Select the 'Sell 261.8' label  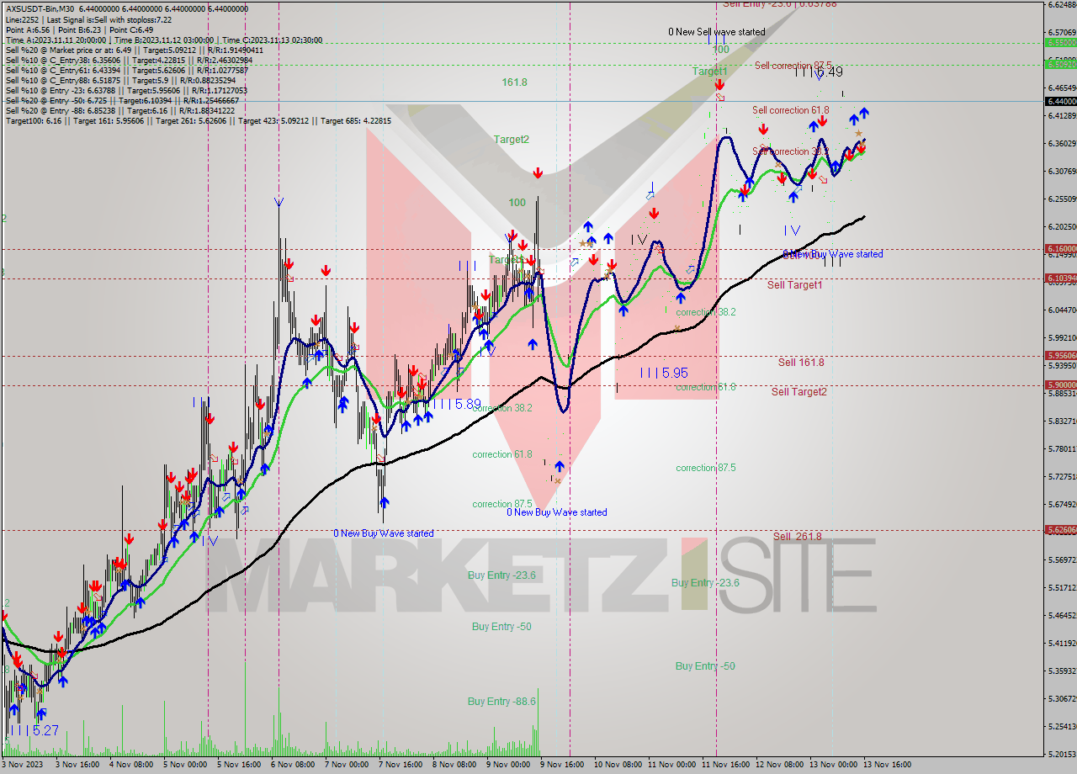798,537
